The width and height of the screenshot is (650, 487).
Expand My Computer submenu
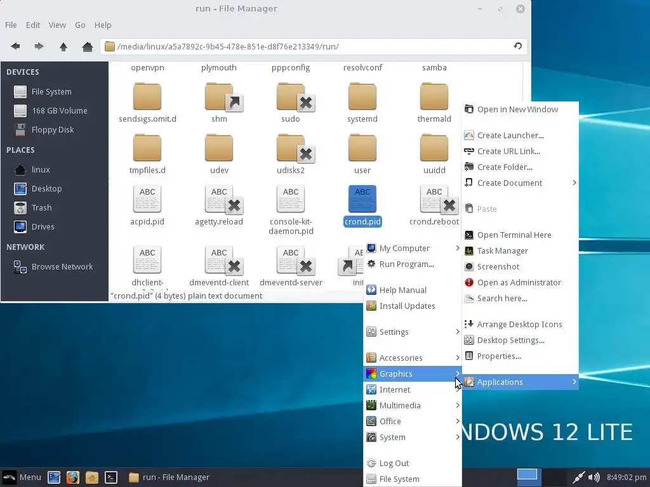click(413, 248)
